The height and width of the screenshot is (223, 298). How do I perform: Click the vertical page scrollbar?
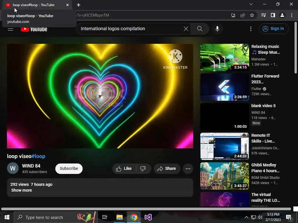pyautogui.click(x=296, y=47)
